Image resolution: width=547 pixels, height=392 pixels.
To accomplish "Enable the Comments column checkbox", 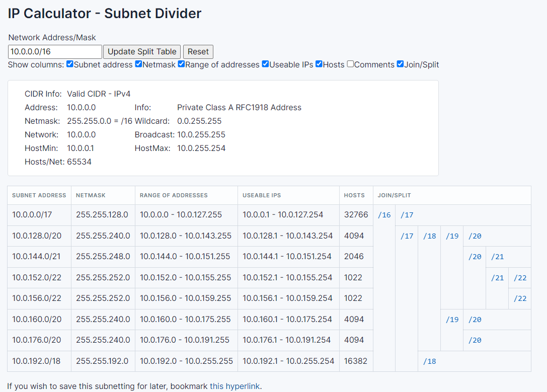I will tap(350, 64).
